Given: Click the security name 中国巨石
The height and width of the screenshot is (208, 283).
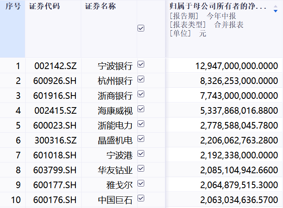Looking at the screenshot, I should pos(115,200).
